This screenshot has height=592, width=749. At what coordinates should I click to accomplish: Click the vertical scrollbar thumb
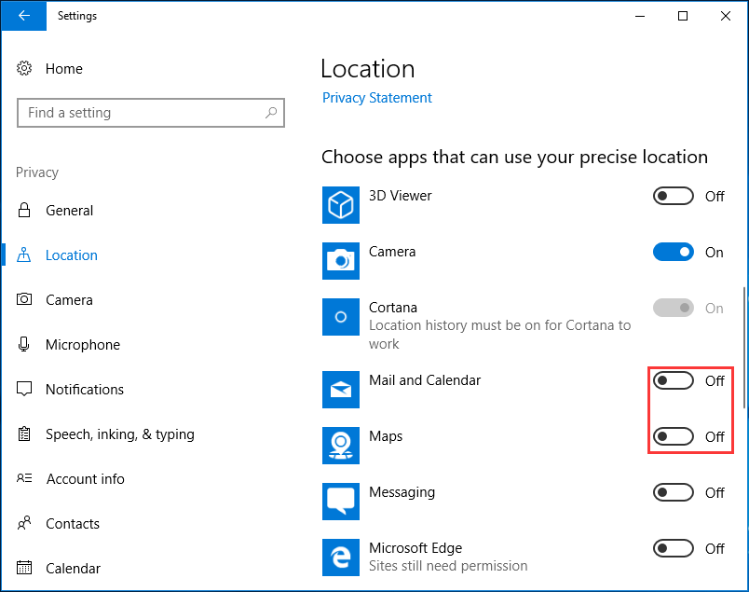pos(744,347)
